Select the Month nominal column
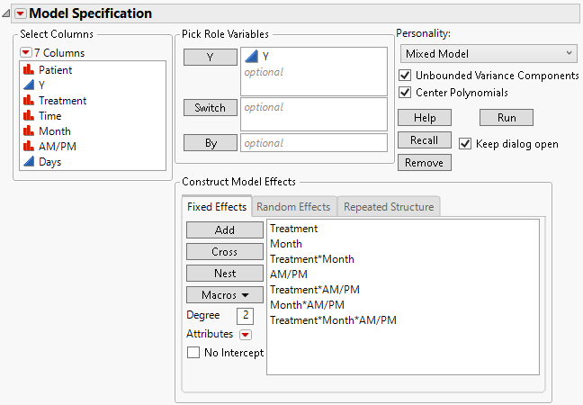Image resolution: width=583 pixels, height=405 pixels. point(54,131)
